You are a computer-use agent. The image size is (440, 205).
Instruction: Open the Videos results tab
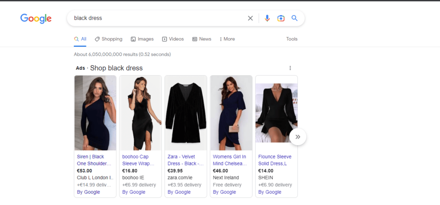(x=173, y=39)
